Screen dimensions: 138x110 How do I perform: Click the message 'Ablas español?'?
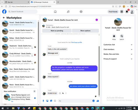pyautogui.click(x=53, y=77)
